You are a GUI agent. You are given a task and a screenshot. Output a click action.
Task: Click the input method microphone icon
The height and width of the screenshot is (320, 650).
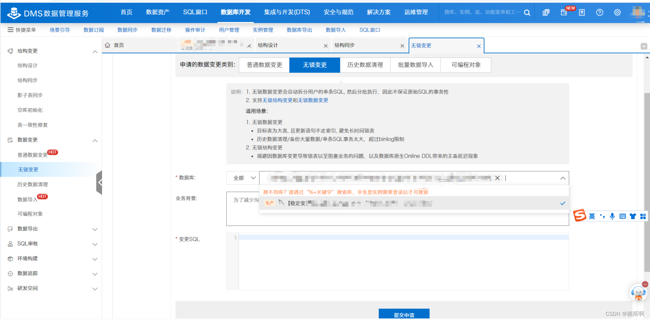[612, 216]
